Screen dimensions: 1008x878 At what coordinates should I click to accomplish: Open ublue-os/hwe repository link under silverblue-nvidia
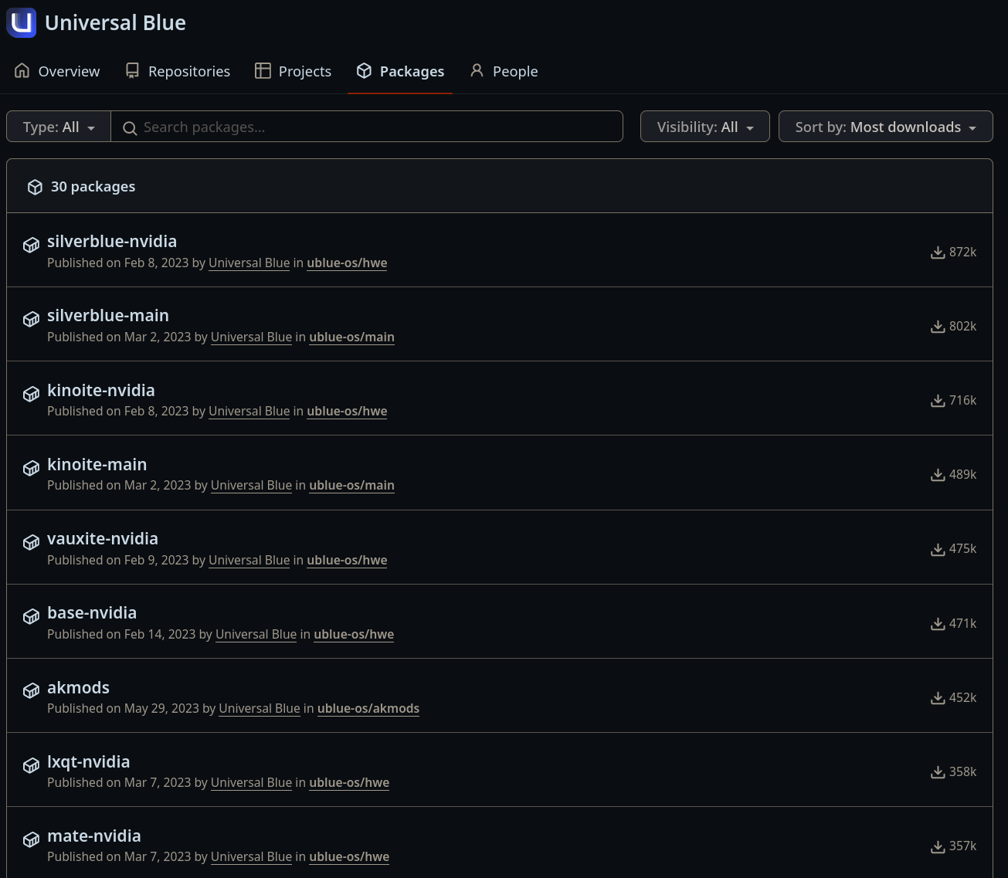coord(347,263)
